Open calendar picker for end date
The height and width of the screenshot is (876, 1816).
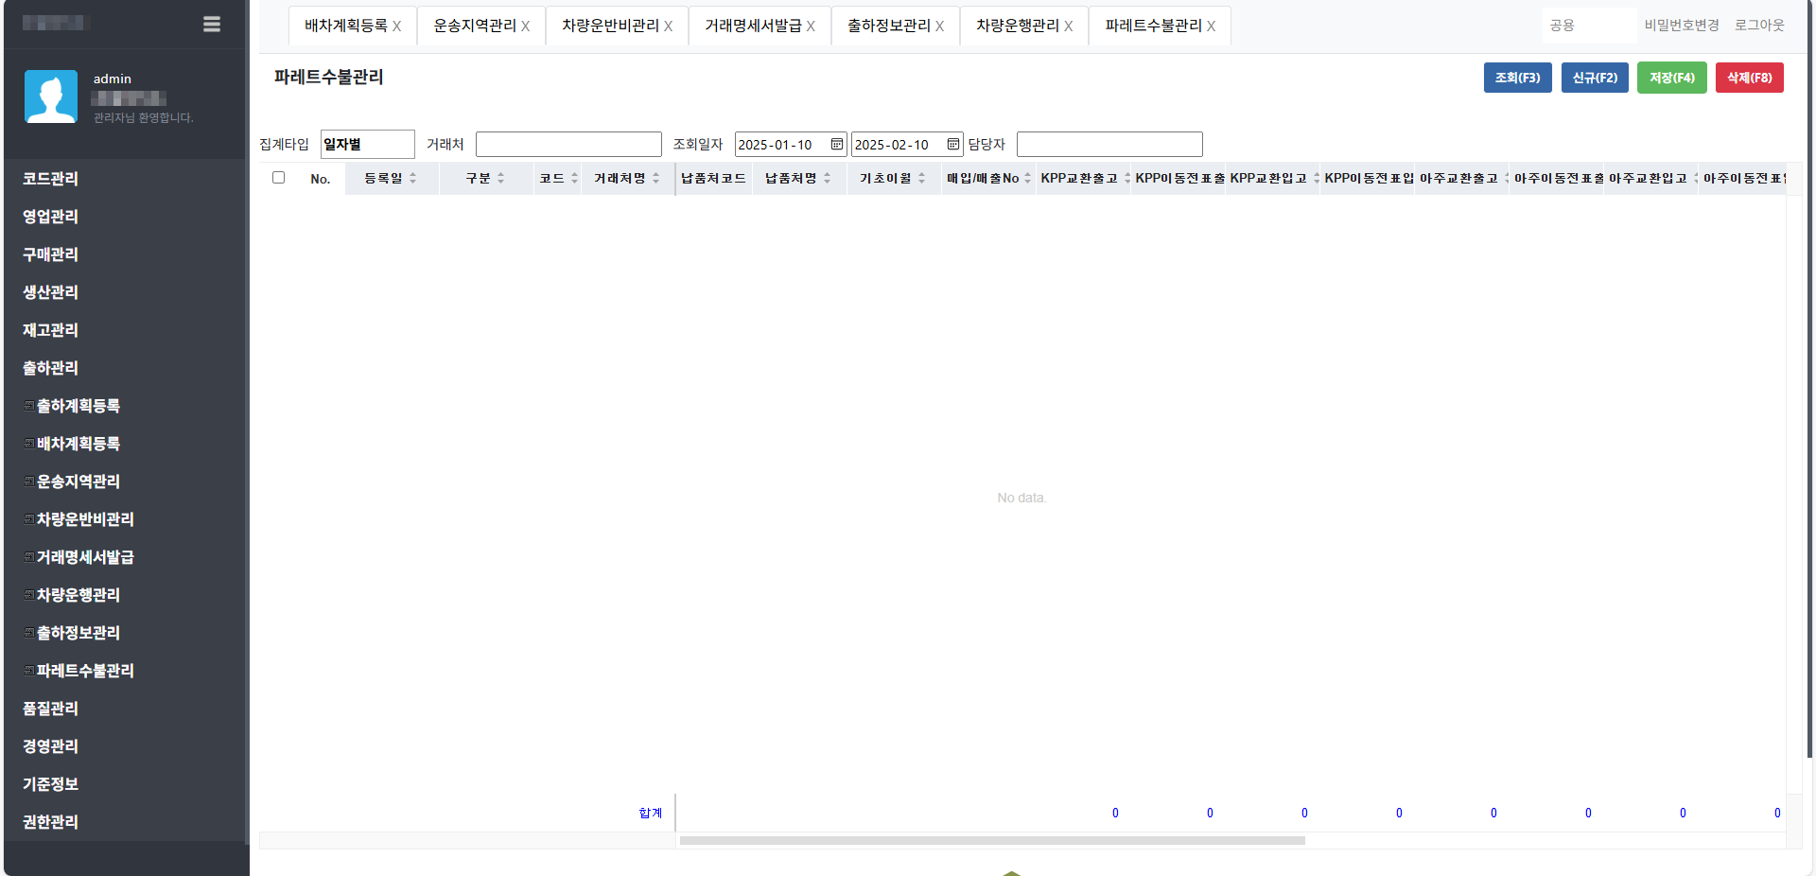tap(952, 145)
